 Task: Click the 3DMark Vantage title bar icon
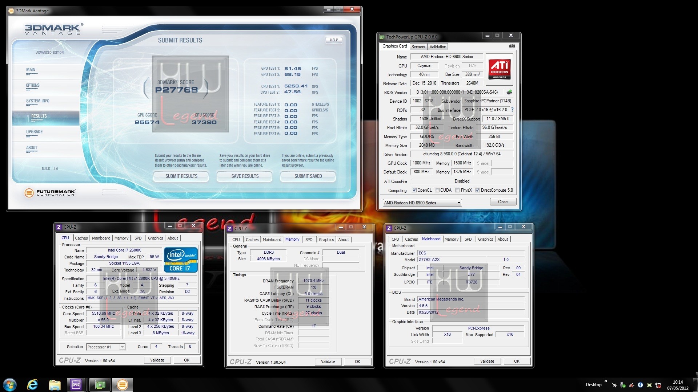[11, 11]
